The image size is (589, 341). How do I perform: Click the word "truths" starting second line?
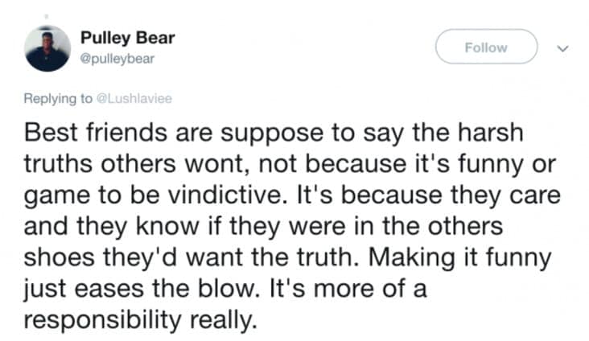[x=58, y=164]
